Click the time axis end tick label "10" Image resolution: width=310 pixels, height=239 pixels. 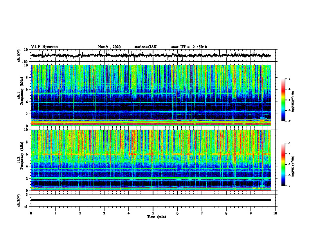[275, 213]
